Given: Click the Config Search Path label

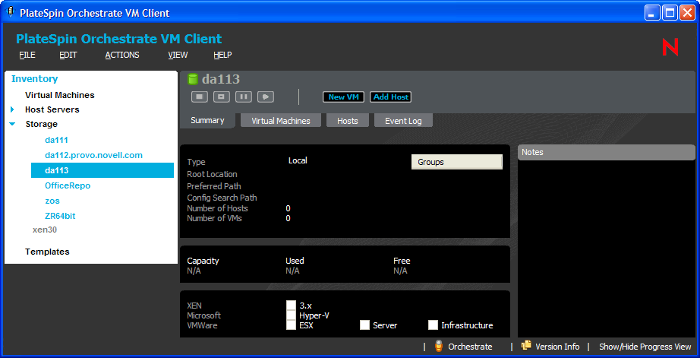Looking at the screenshot, I should coord(222,198).
